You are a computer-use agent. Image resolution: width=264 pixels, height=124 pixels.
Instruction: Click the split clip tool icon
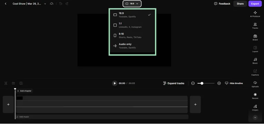pos(6,83)
